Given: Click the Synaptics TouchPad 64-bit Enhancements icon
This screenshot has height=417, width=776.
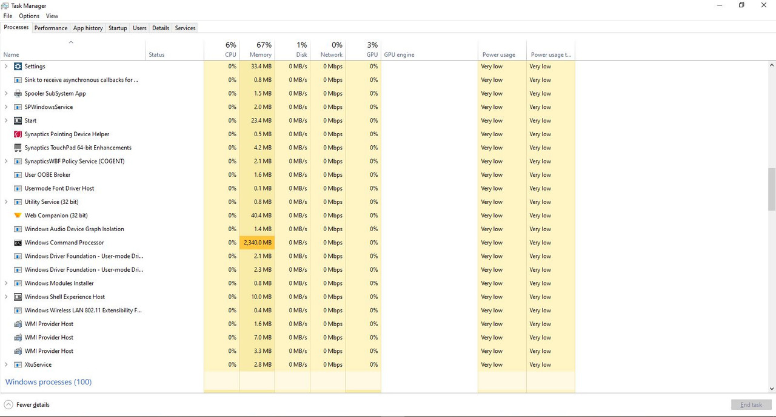Looking at the screenshot, I should pyautogui.click(x=18, y=148).
